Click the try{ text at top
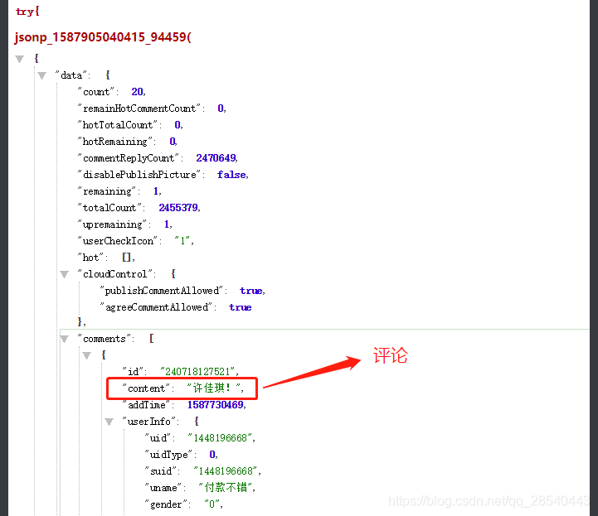Screen dimensions: 598x516 click(x=27, y=12)
